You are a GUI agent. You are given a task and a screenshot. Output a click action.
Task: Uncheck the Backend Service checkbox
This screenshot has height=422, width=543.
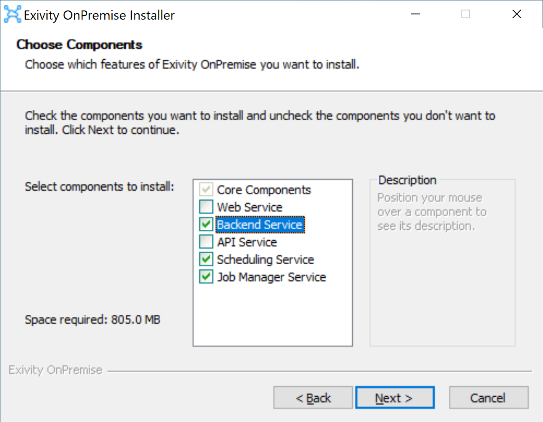tap(206, 225)
